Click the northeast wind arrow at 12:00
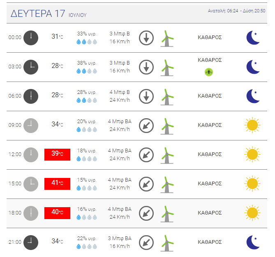Image resolution: width=275 pixels, height=257 pixels. [146, 155]
